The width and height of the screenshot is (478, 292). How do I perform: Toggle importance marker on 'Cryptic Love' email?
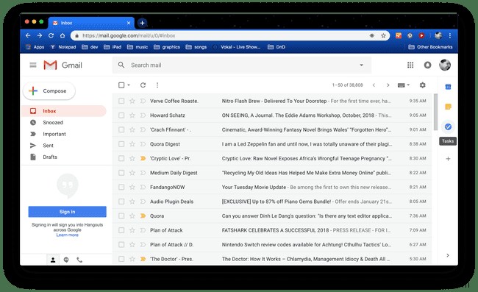point(143,158)
